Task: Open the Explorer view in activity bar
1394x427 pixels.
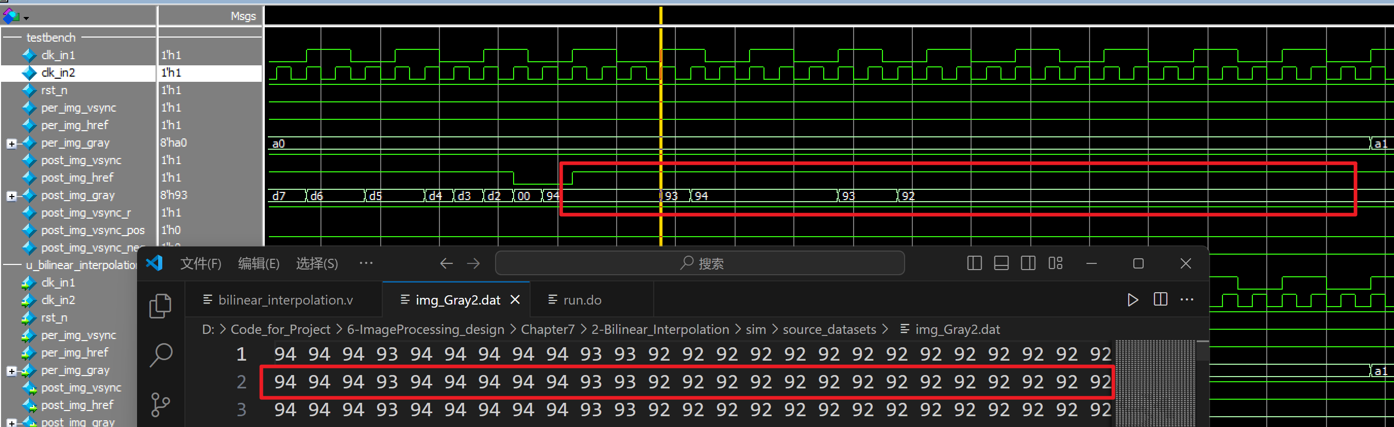Action: tap(160, 306)
